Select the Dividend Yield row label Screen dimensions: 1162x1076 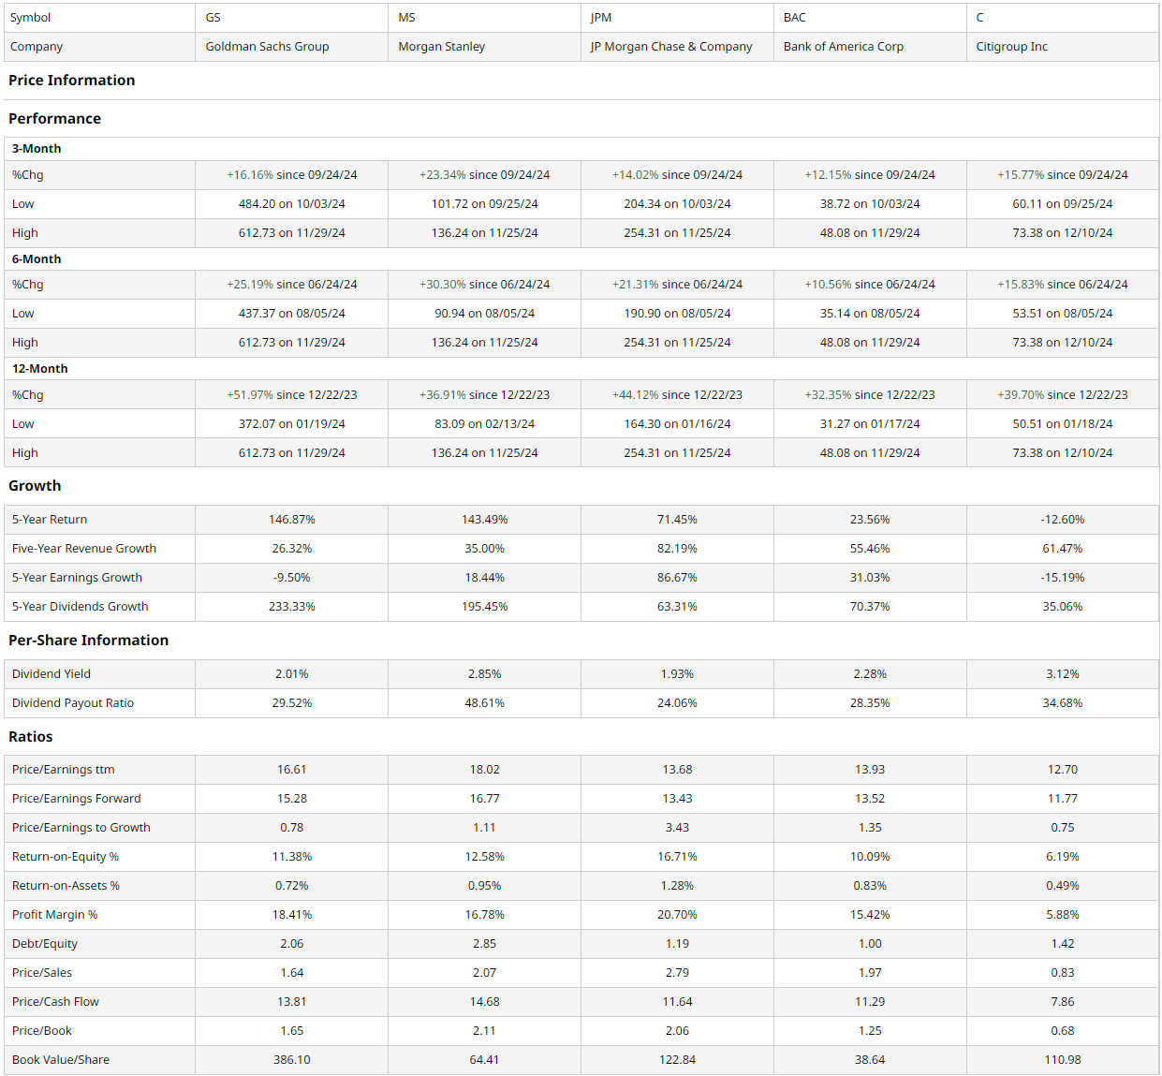tap(51, 674)
